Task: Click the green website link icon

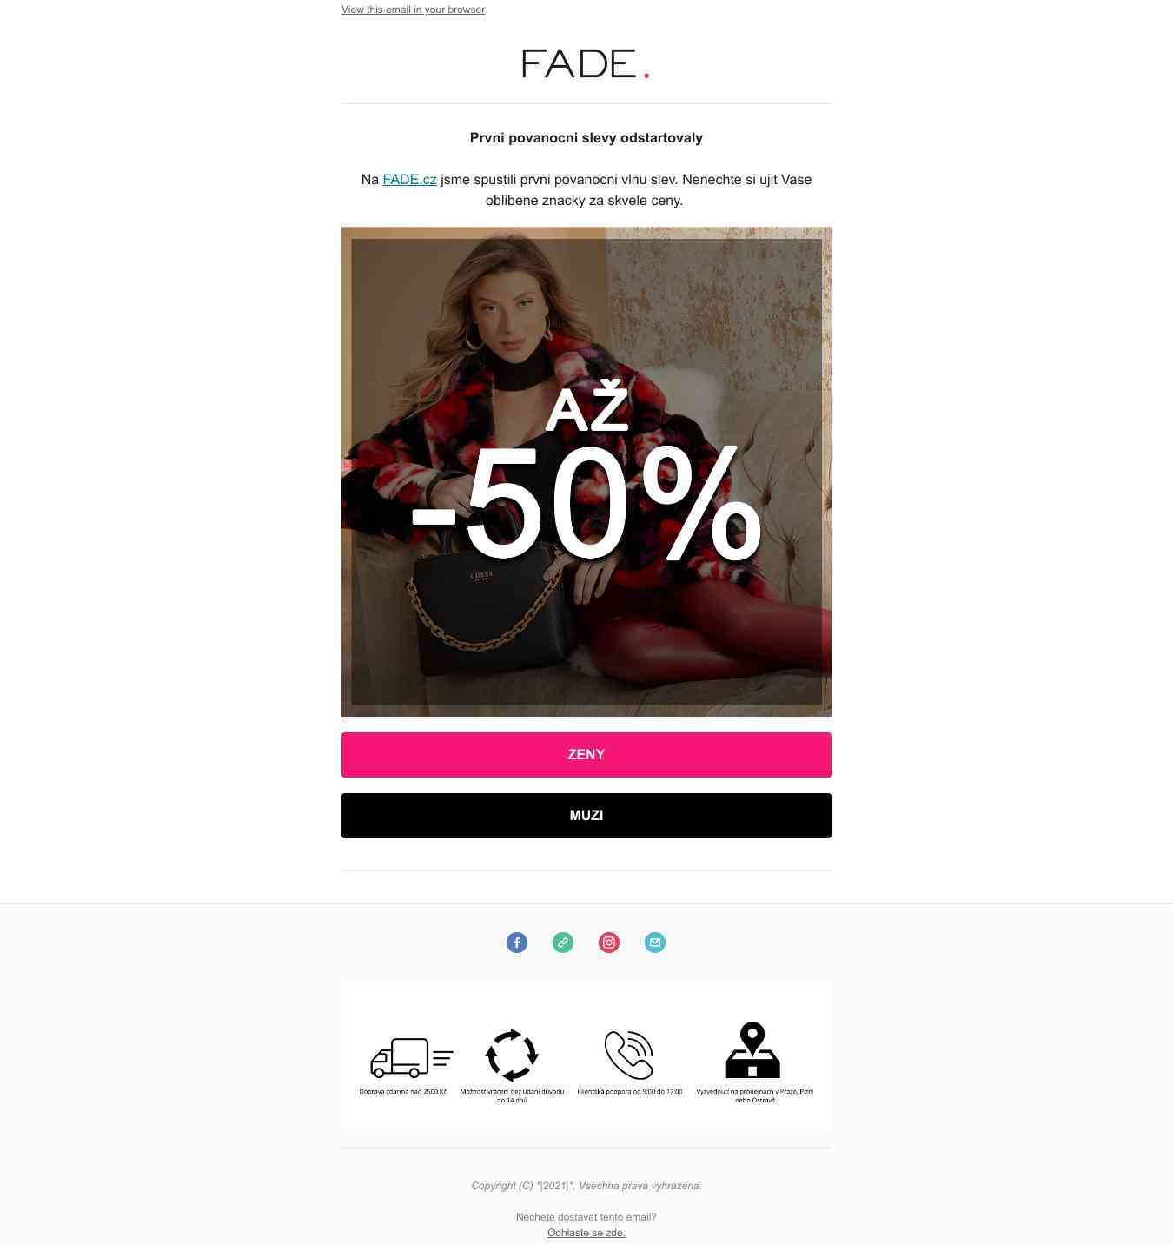Action: (x=563, y=943)
